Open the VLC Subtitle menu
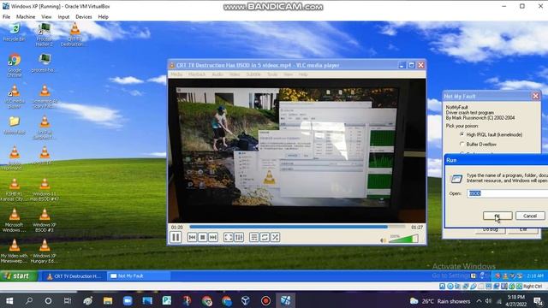The height and width of the screenshot is (308, 548). (x=253, y=74)
